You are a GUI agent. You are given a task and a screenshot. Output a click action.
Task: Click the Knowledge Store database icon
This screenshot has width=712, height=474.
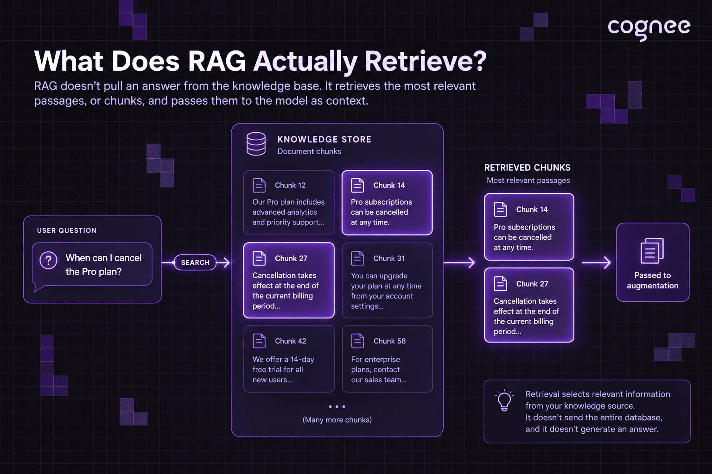[256, 144]
